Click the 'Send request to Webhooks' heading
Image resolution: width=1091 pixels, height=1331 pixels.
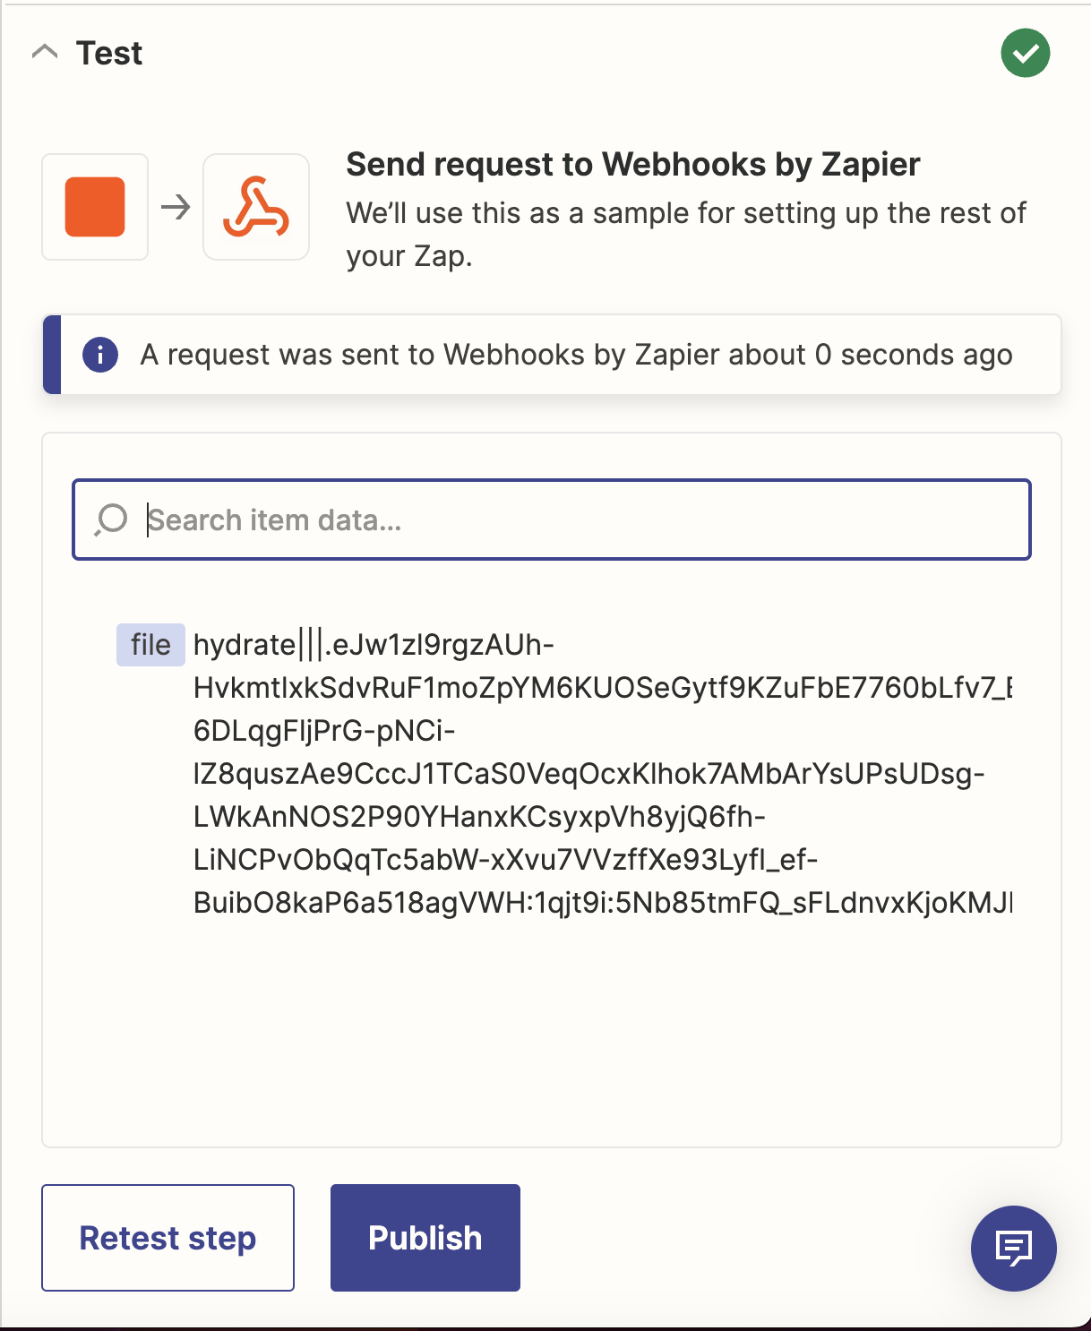point(632,165)
